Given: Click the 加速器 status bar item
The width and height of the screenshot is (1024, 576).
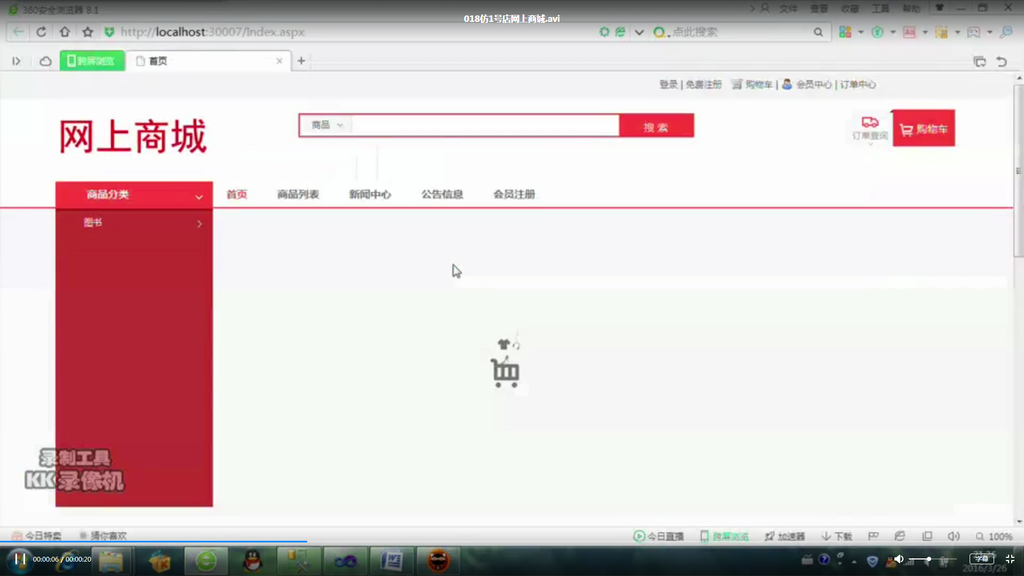Looking at the screenshot, I should (785, 536).
